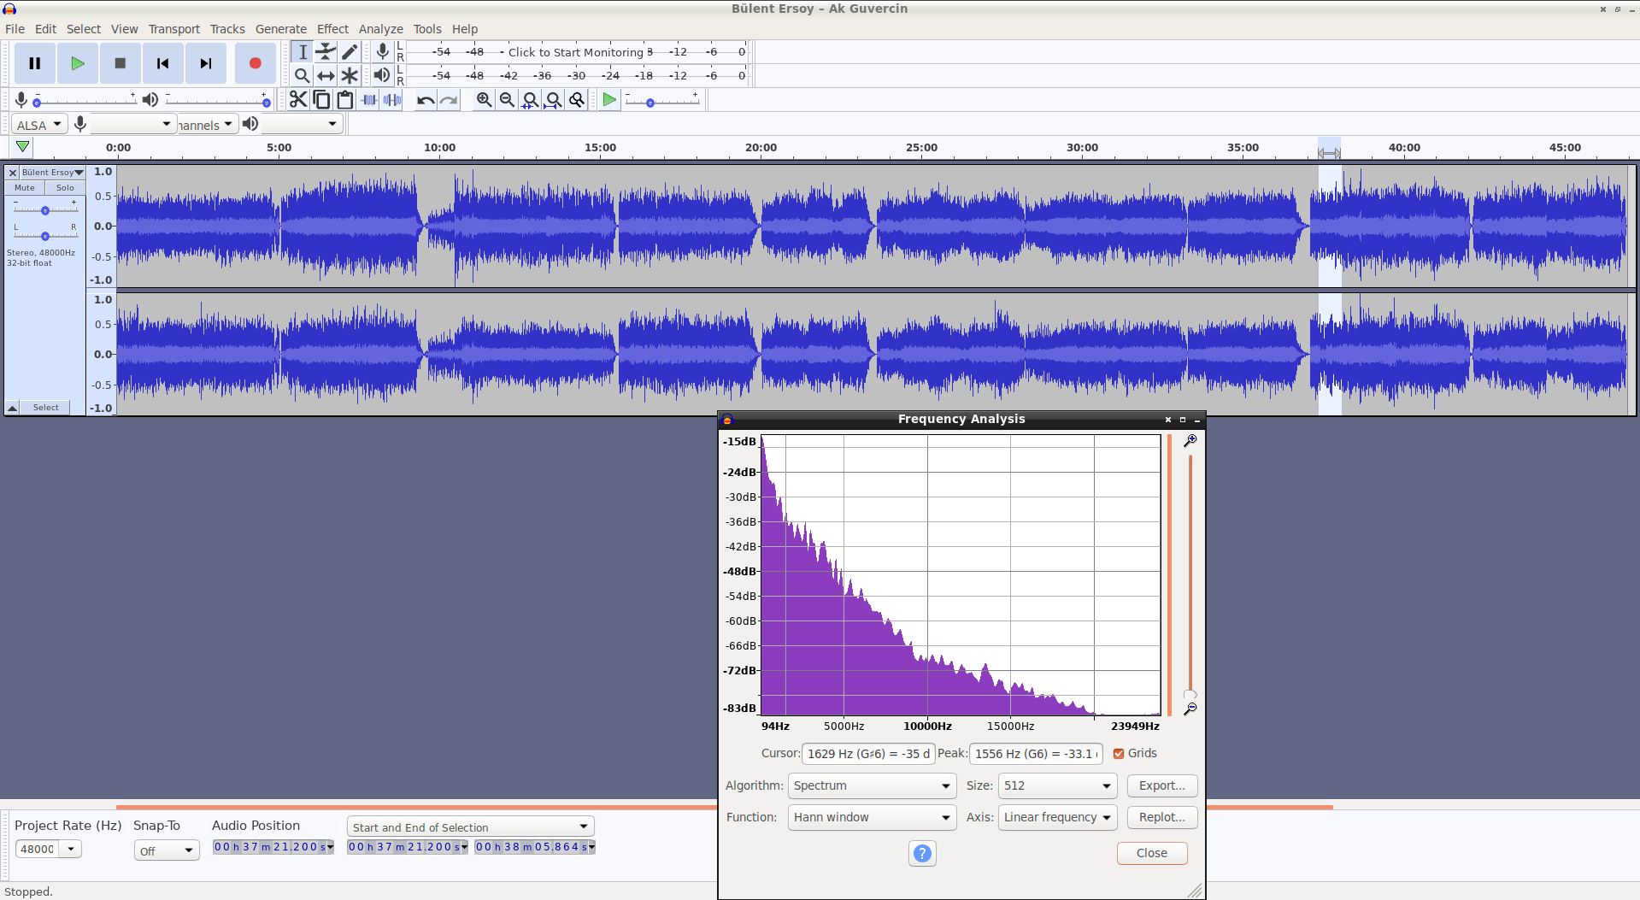The width and height of the screenshot is (1640, 900).
Task: Click the record meter microphone icon
Action: [x=383, y=51]
